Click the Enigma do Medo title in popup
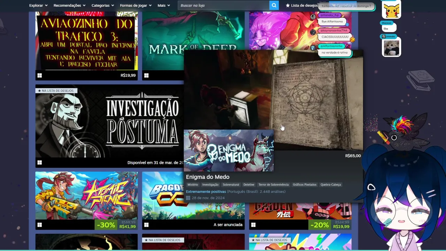 click(x=207, y=177)
